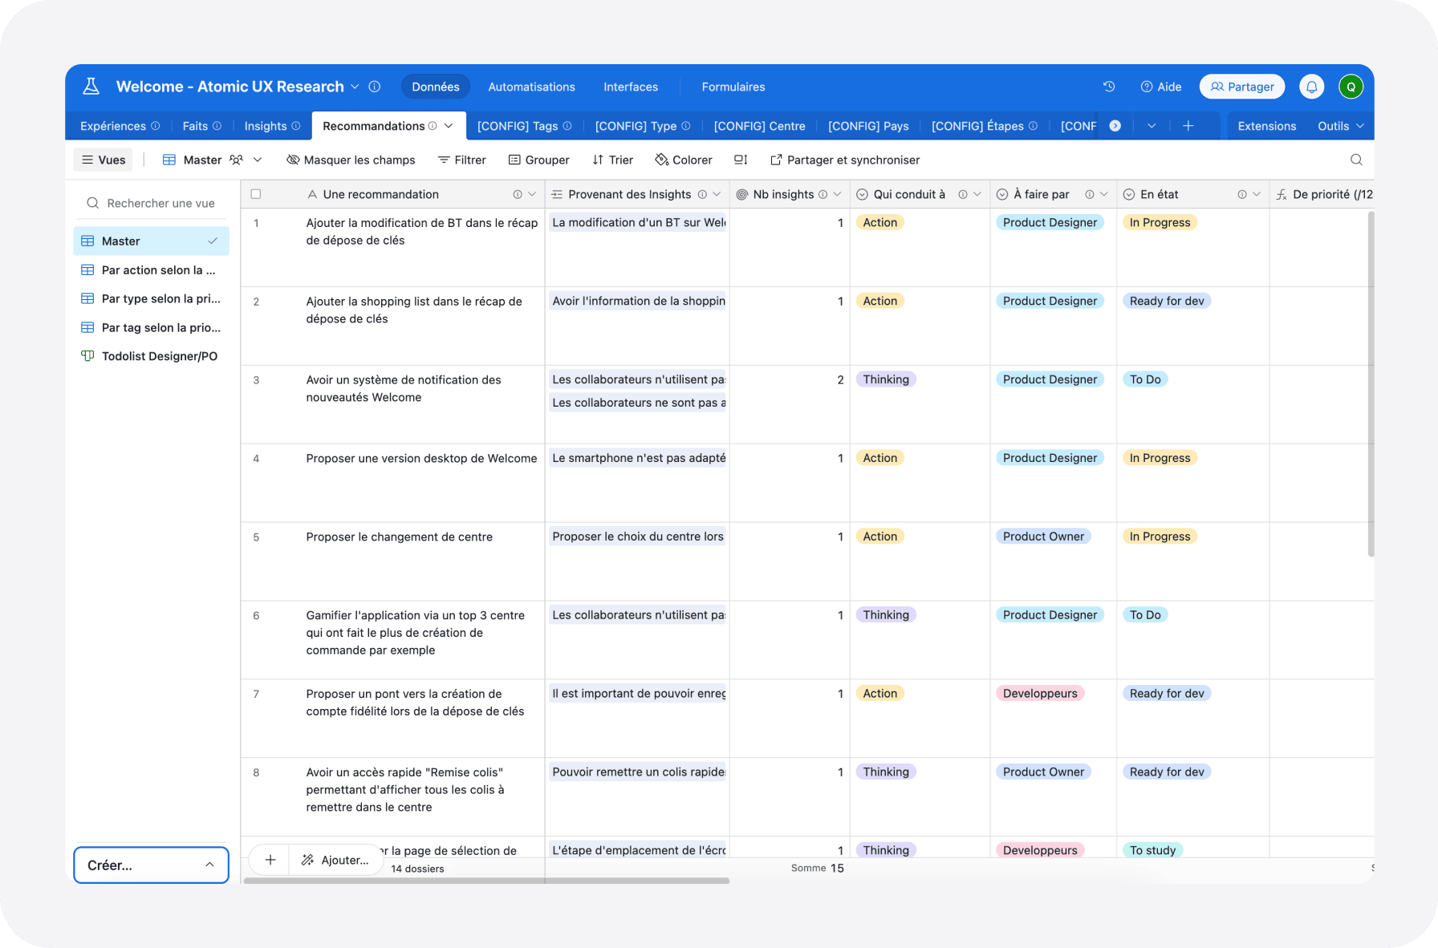Select Par action selon la ... view
Viewport: 1438px width, 948px height.
pos(151,270)
